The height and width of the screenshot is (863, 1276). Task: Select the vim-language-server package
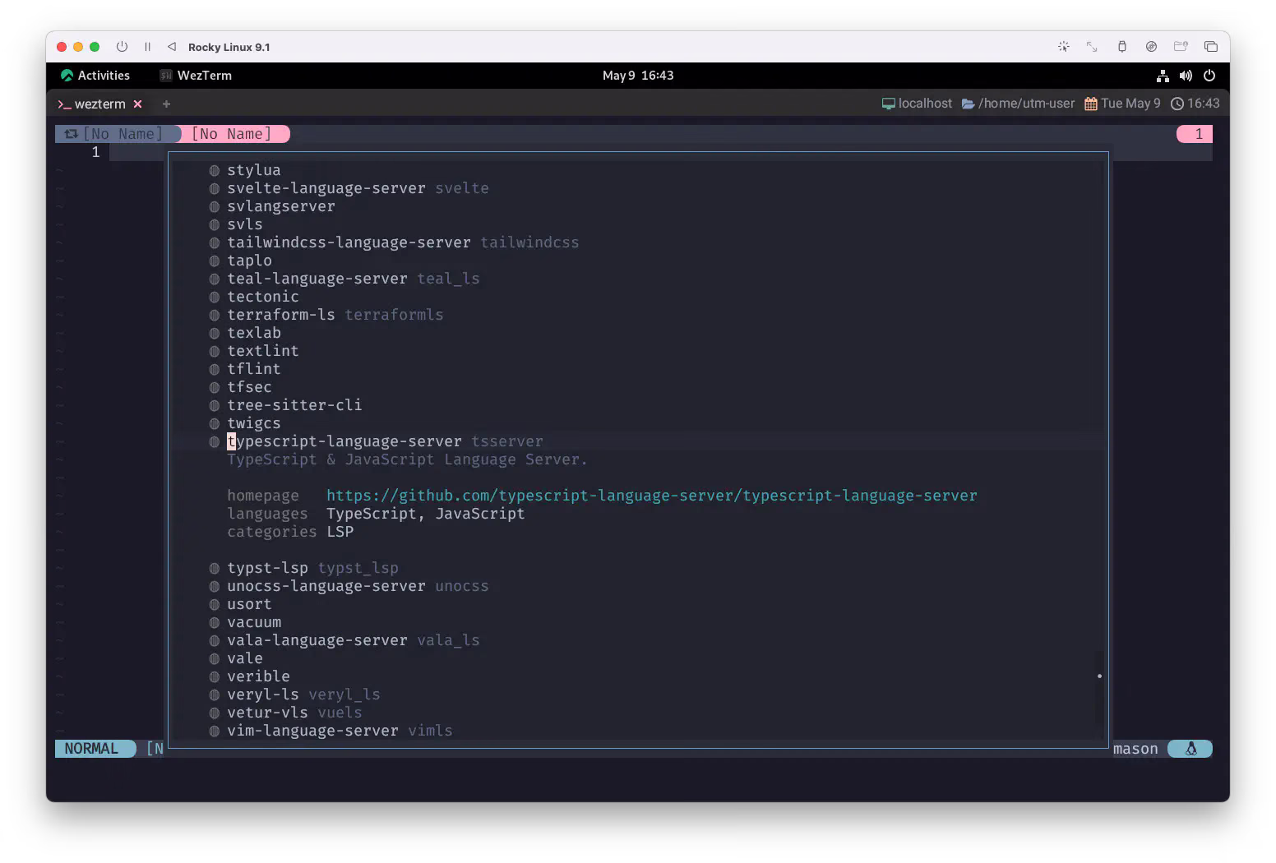(312, 731)
